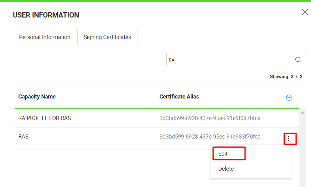Open the three-dot menu on RAS row
The height and width of the screenshot is (187, 311).
pyautogui.click(x=289, y=139)
